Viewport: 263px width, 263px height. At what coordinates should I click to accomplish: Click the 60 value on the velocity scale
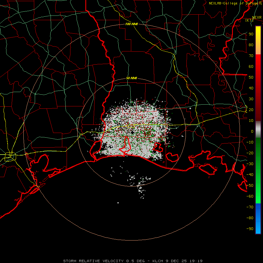coord(251,66)
